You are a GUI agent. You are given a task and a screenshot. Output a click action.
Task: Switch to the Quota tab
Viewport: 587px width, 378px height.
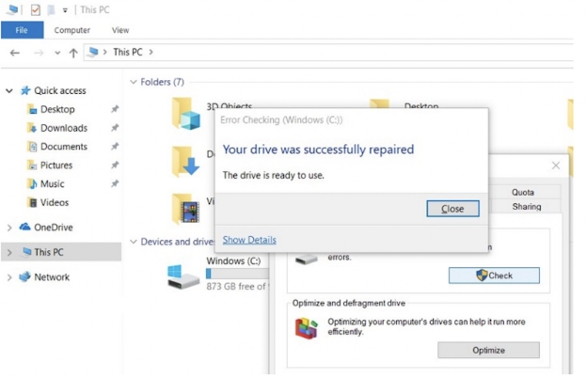pos(523,193)
